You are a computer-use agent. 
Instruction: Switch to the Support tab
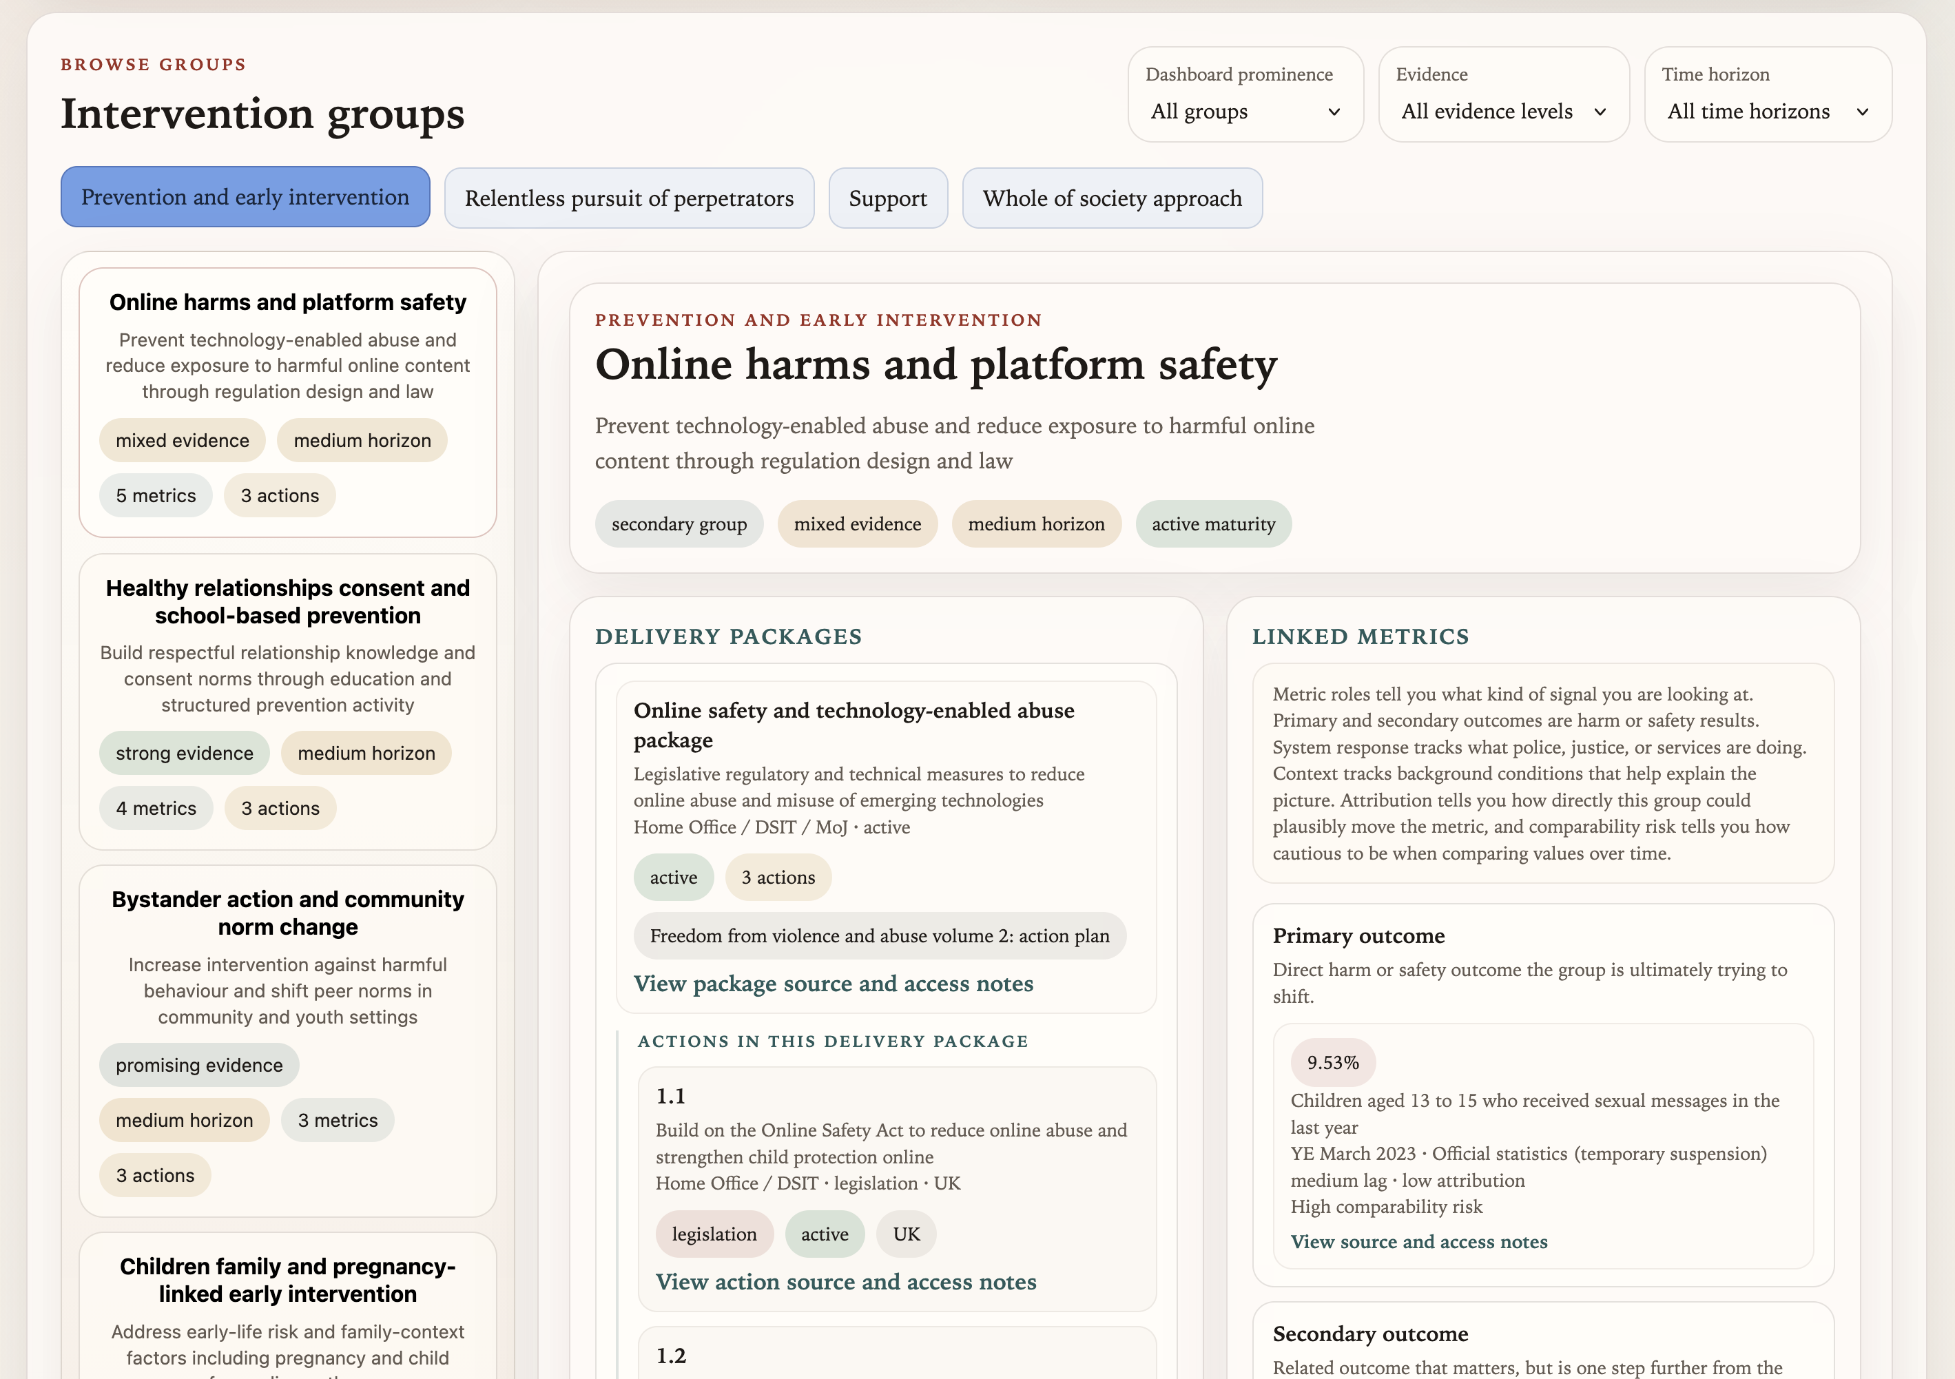point(888,198)
